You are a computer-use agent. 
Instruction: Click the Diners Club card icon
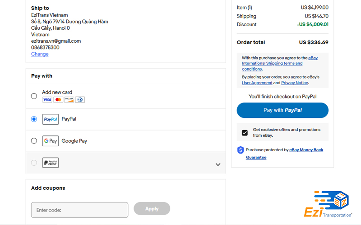click(x=80, y=99)
